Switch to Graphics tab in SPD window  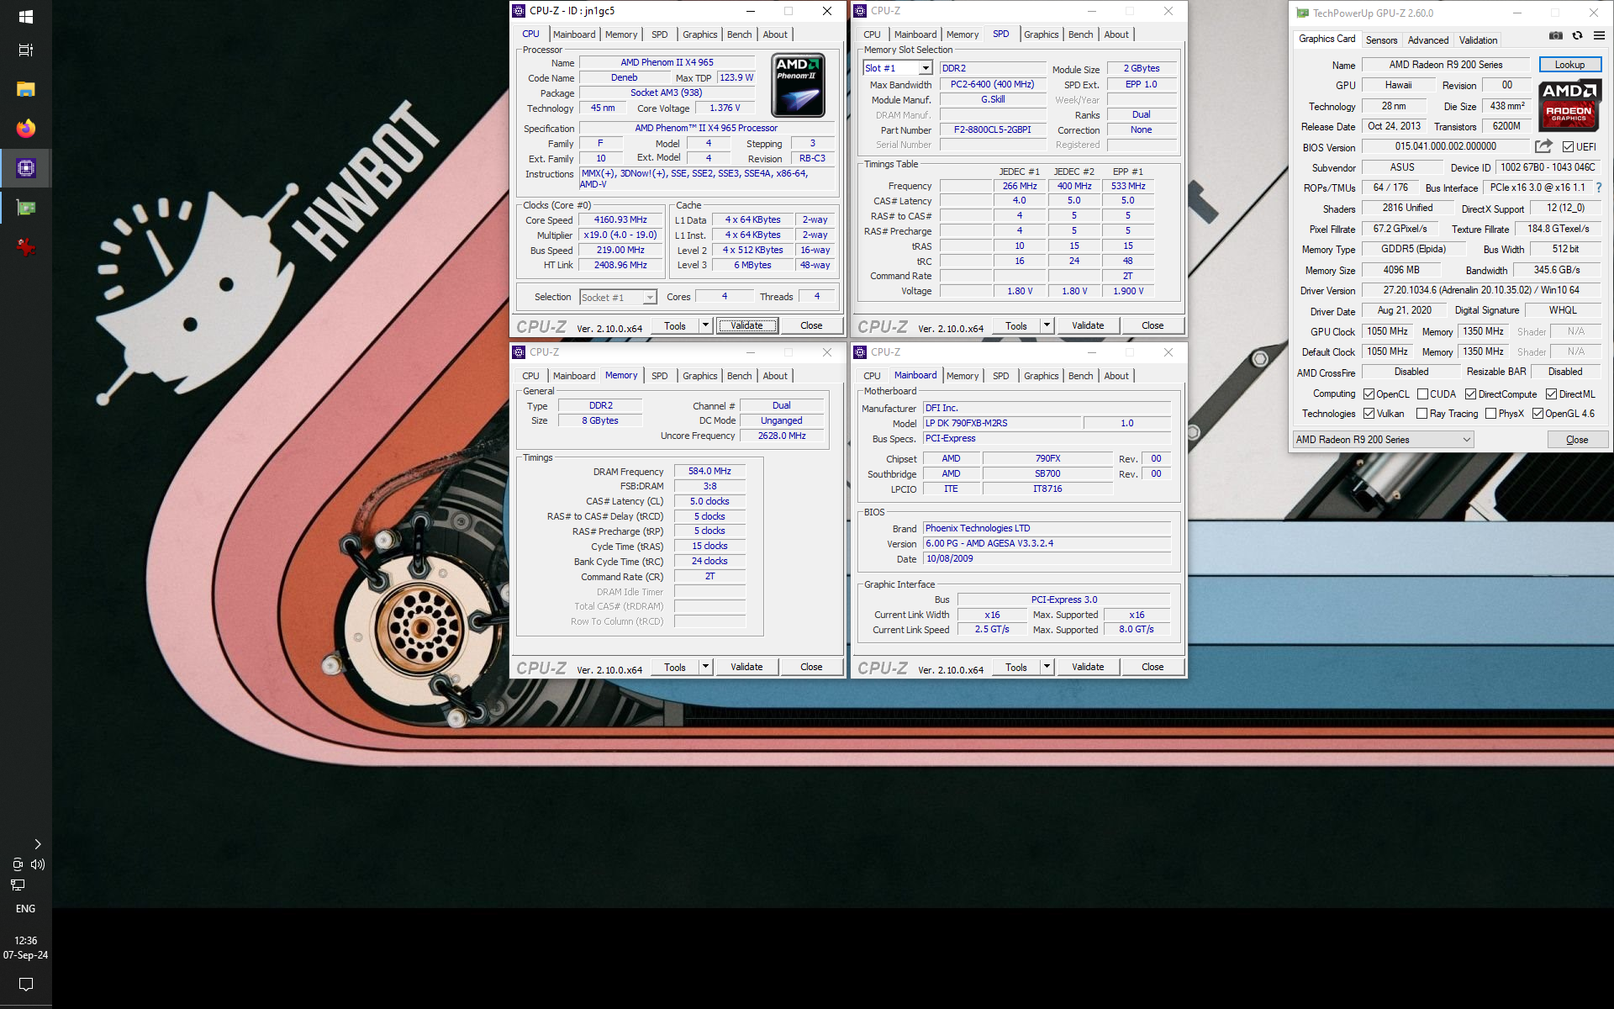click(1041, 34)
